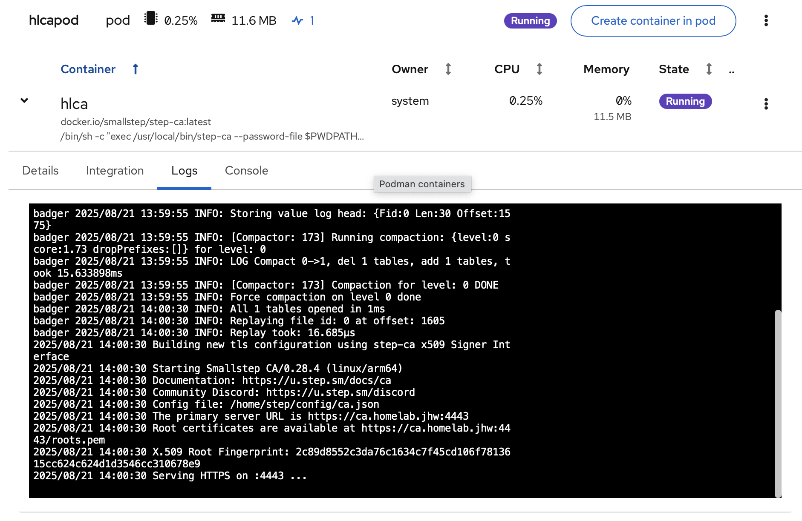
Task: Collapse the hlca container row
Action: click(24, 100)
